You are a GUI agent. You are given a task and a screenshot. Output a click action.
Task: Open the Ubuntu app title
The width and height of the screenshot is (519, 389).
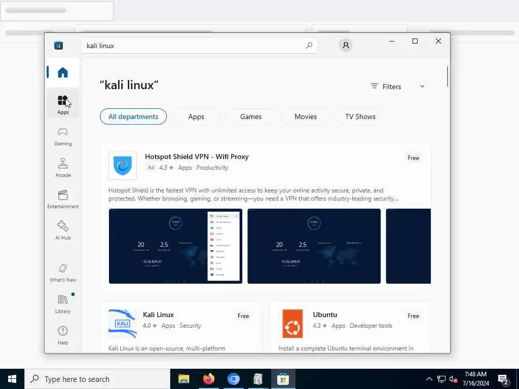point(325,315)
